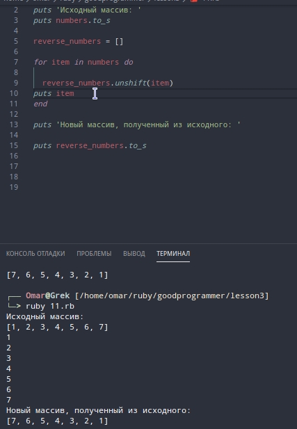Click the 'do' keyword on line 7
This screenshot has width=297, height=429.
pyautogui.click(x=129, y=62)
